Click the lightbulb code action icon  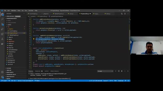click(x=34, y=39)
